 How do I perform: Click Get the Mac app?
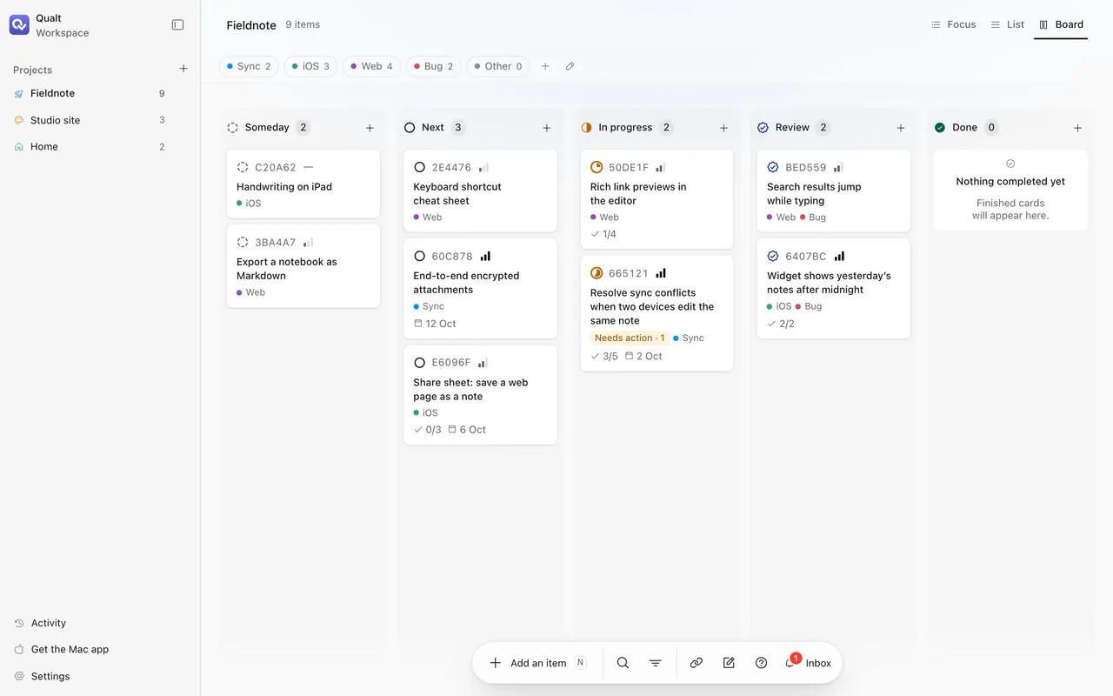coord(62,649)
